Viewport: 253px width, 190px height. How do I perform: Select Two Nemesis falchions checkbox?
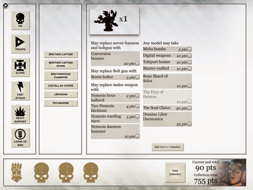[137, 106]
